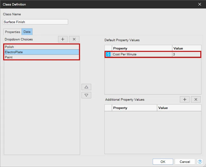Delete the selected dropdown choice
The width and height of the screenshot is (206, 167).
74,39
